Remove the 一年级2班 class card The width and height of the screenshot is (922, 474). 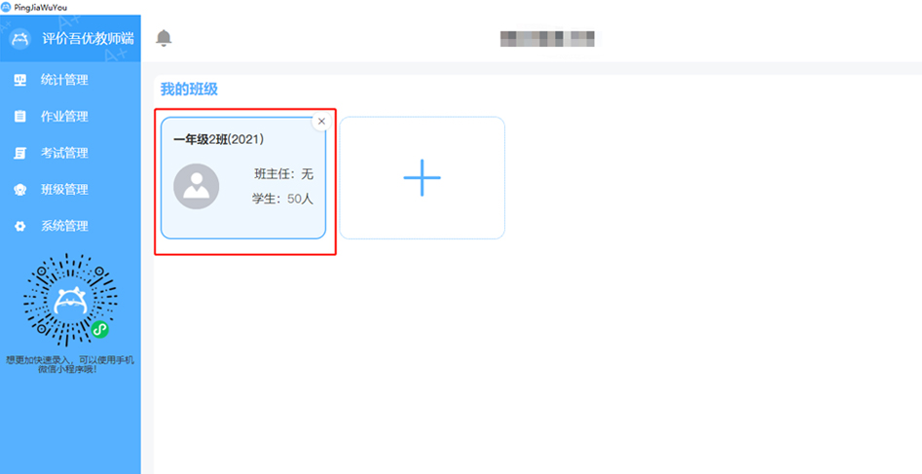point(321,121)
